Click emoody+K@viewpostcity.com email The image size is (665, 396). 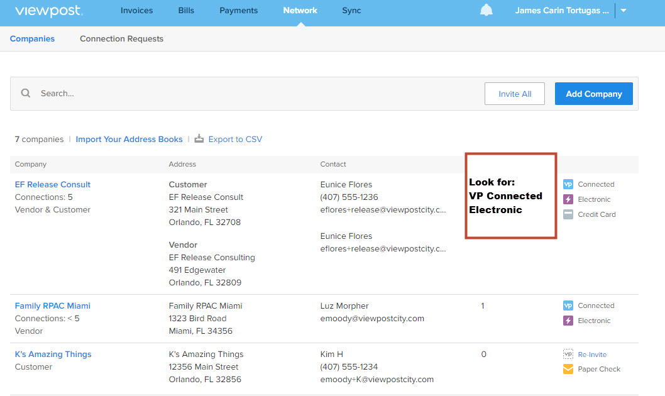pyautogui.click(x=377, y=380)
